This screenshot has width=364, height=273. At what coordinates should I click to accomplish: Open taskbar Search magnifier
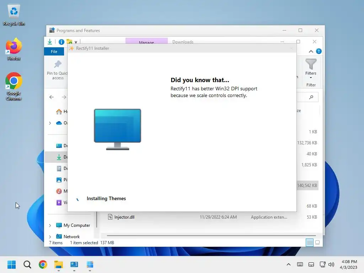[27, 264]
